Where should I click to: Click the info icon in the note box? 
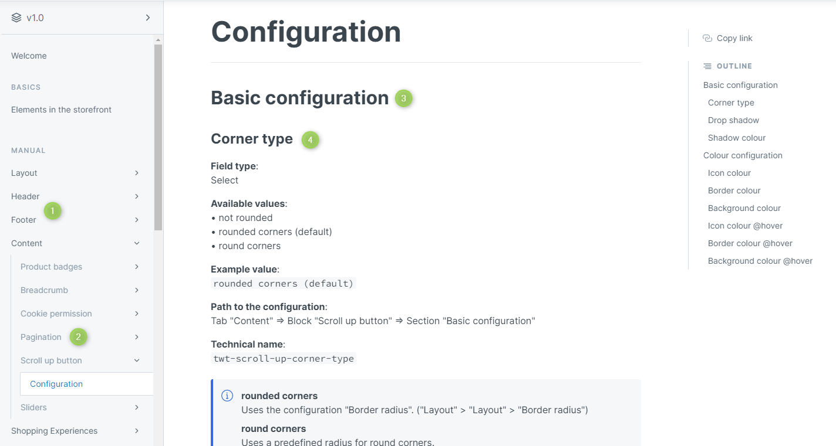pos(227,396)
